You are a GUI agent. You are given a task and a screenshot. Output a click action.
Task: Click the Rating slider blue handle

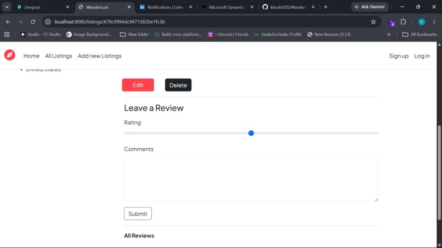[x=251, y=133]
